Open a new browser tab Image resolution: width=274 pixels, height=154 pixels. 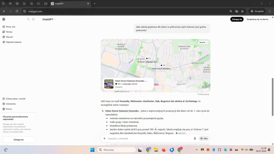pyautogui.click(x=94, y=3)
